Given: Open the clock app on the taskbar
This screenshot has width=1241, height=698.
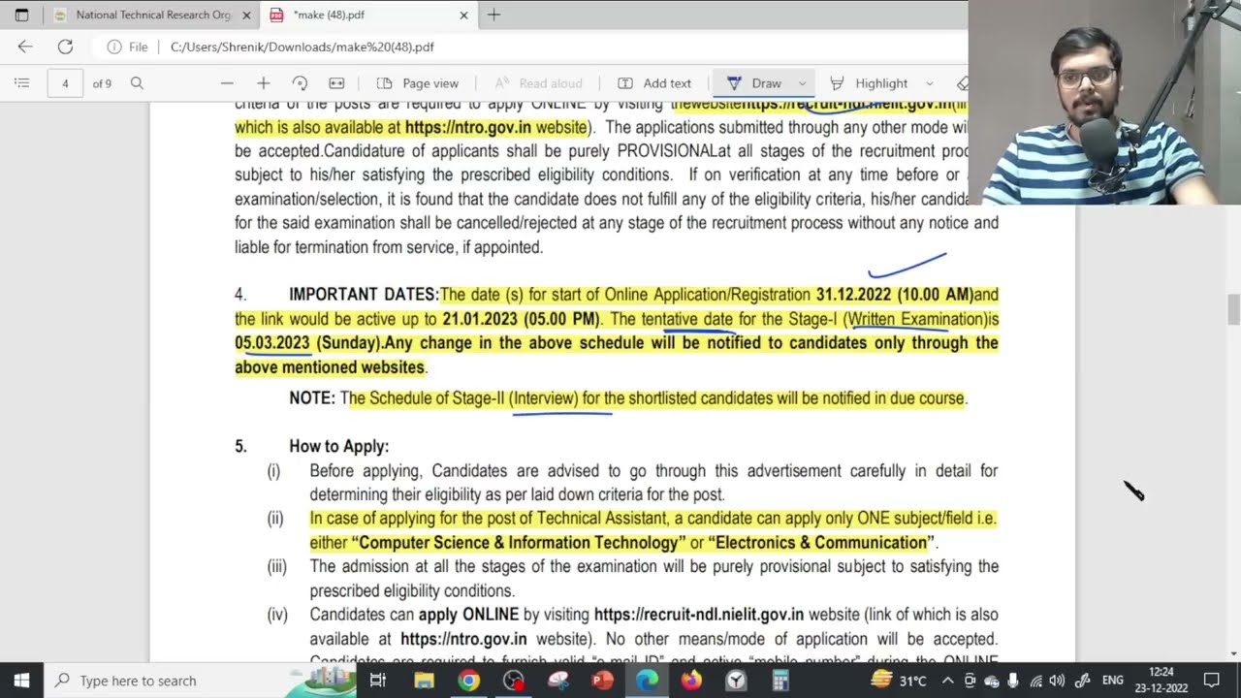Looking at the screenshot, I should tap(736, 681).
